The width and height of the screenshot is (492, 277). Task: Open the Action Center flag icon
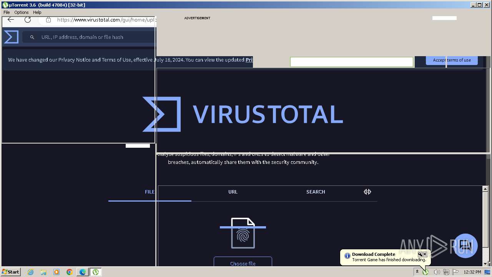tap(455, 272)
